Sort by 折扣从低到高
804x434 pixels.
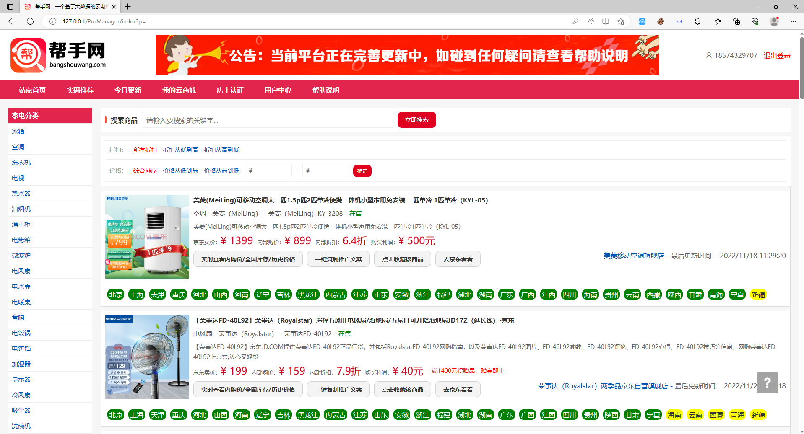(180, 150)
